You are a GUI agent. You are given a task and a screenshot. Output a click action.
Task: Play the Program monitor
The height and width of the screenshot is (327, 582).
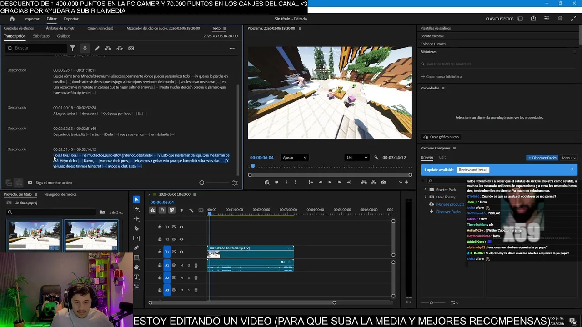330,182
